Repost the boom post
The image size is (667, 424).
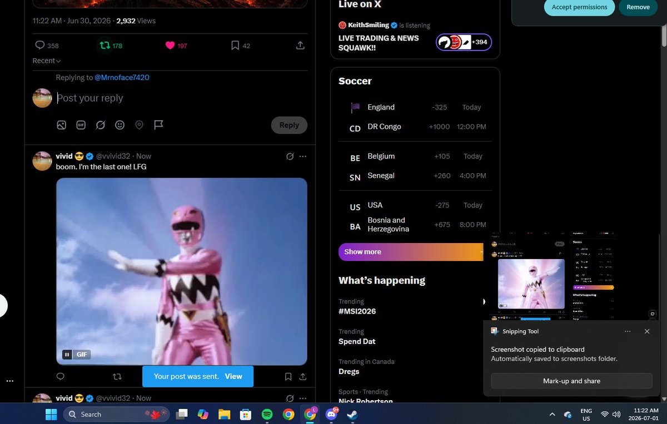pos(117,376)
